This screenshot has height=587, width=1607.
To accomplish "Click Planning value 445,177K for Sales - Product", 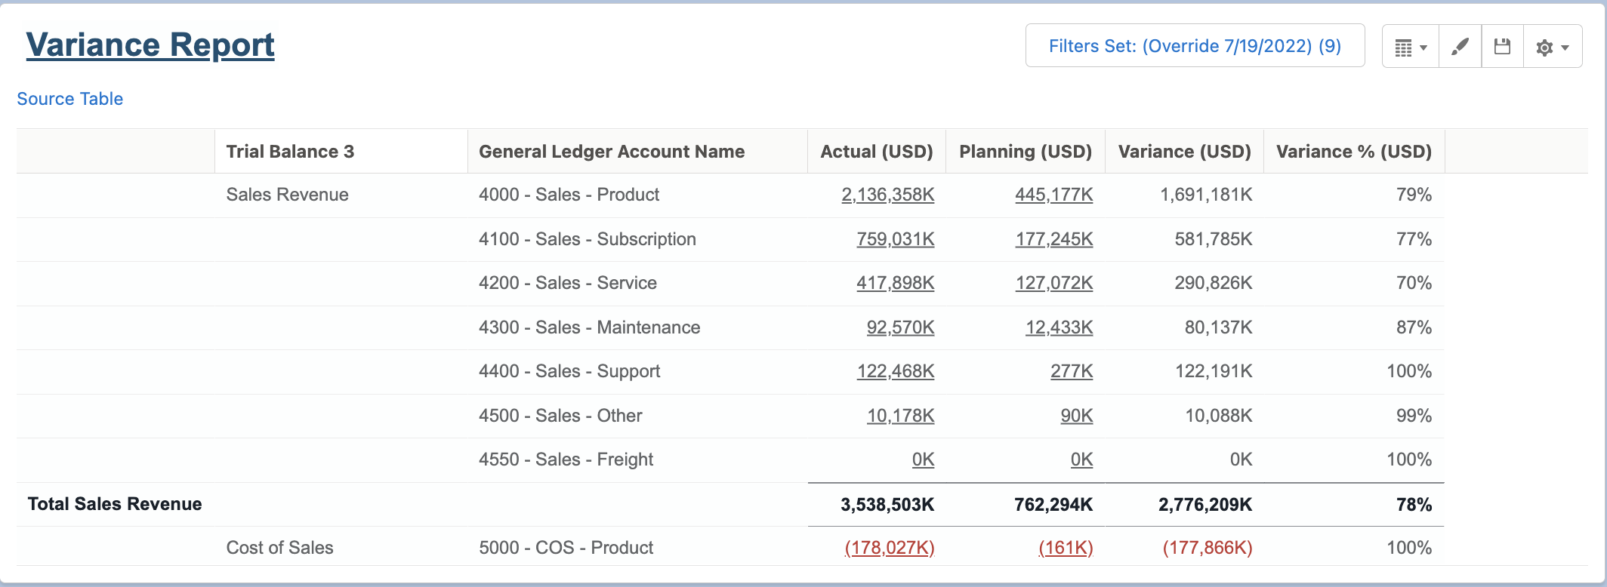I will (x=1053, y=195).
